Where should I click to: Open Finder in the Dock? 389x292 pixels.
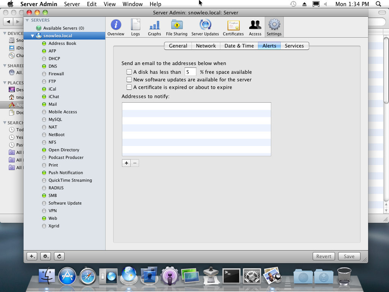coord(47,276)
